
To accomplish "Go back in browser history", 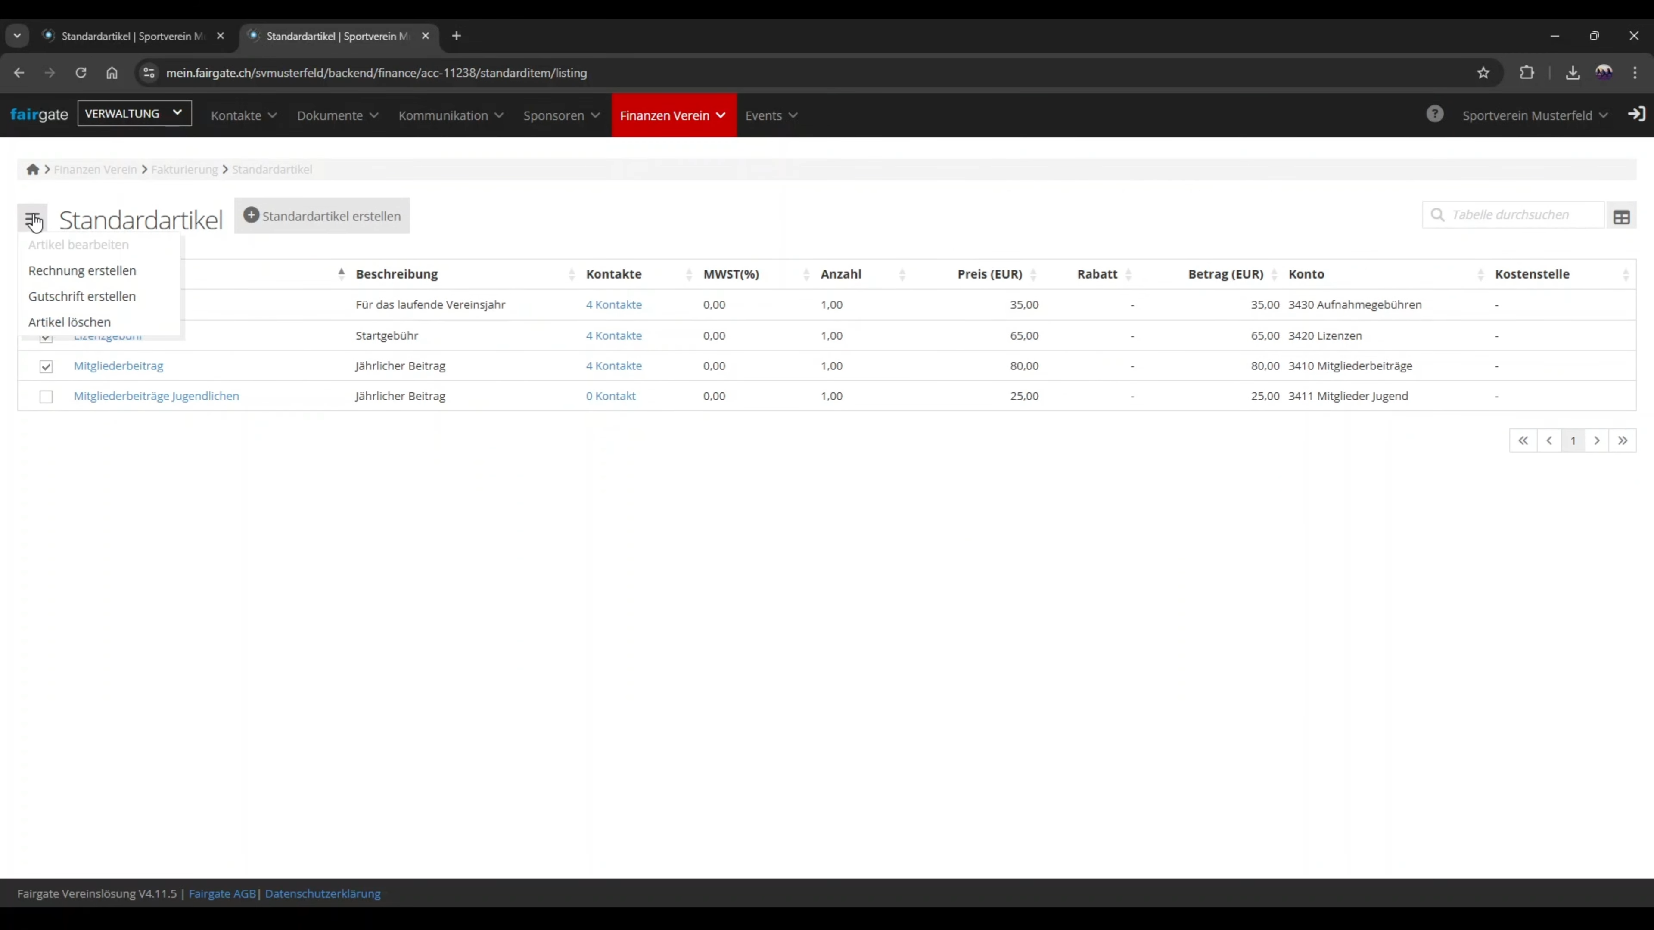I will (19, 72).
